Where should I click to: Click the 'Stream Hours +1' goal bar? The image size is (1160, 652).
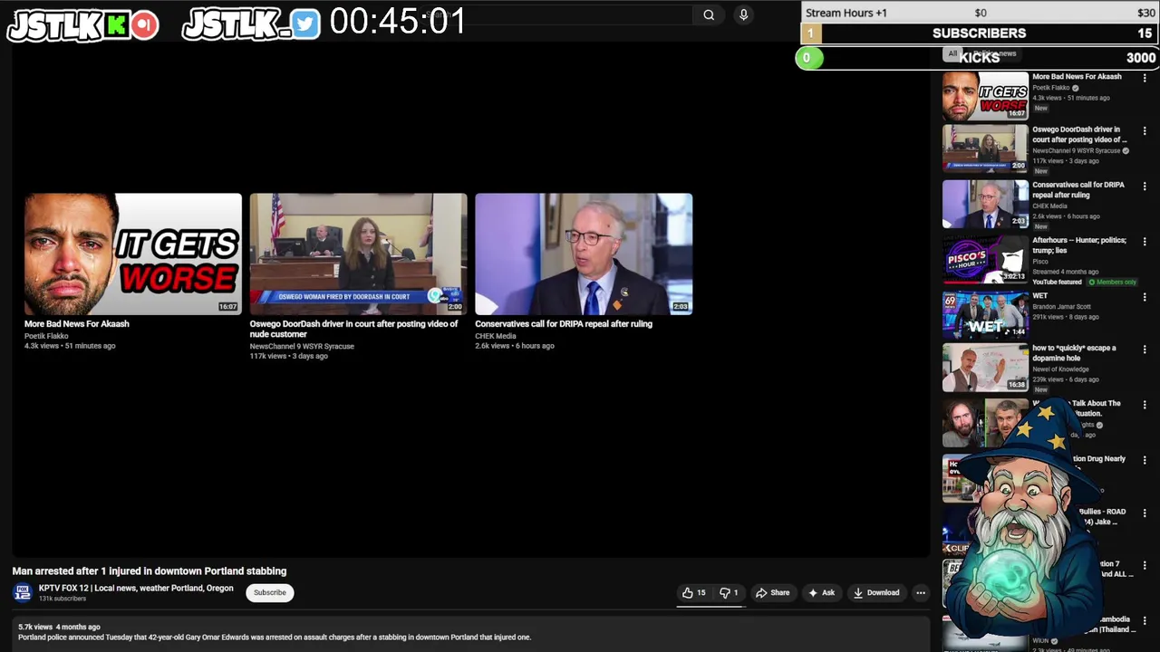[x=980, y=13]
